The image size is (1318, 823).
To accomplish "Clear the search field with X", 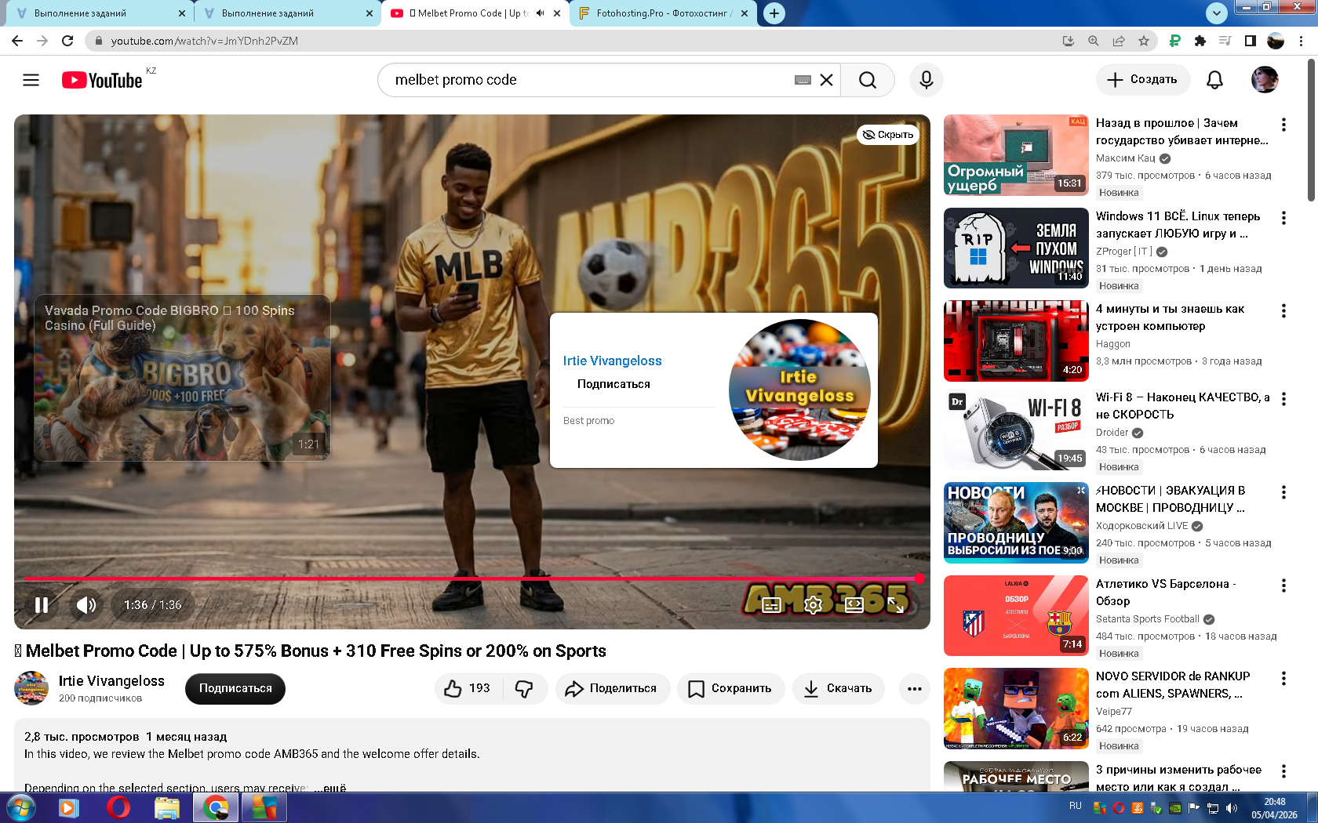I will [x=826, y=80].
